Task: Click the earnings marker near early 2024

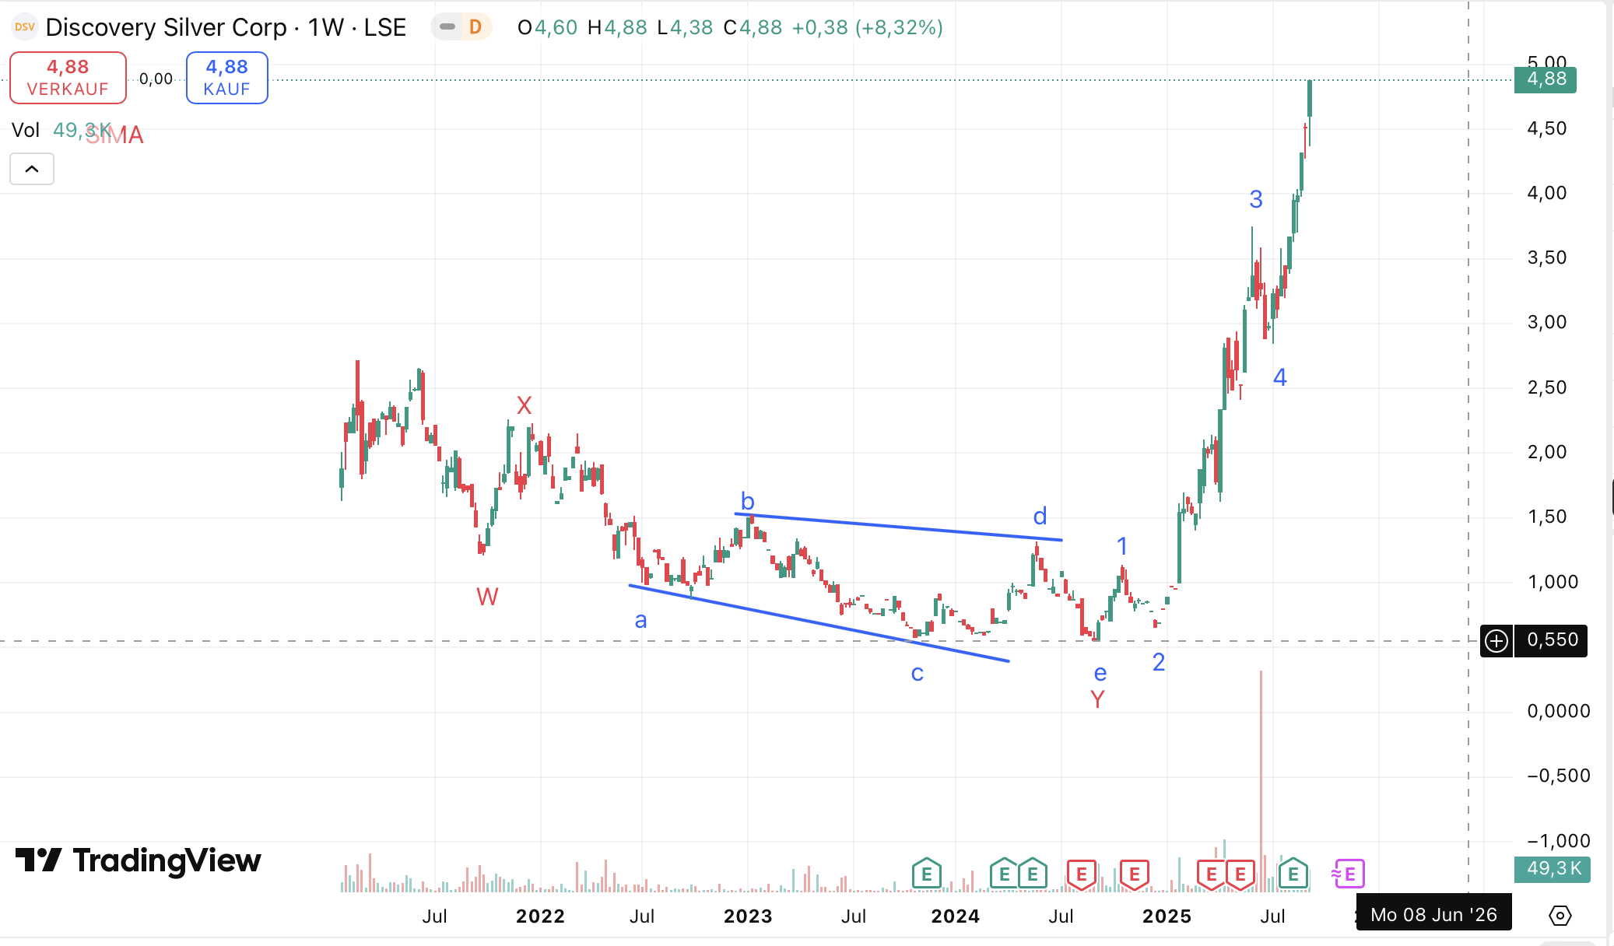Action: tap(926, 874)
